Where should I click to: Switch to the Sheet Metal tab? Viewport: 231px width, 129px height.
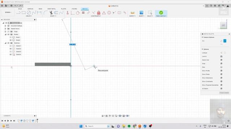52,9
